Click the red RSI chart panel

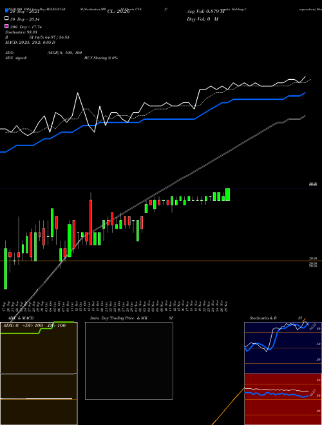coord(283,399)
